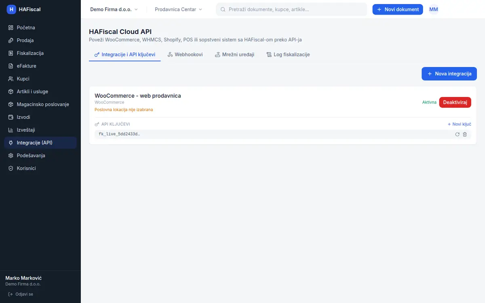Screen dimensions: 485x303
Task: Log out via Odjavi se
Action: tap(21, 294)
